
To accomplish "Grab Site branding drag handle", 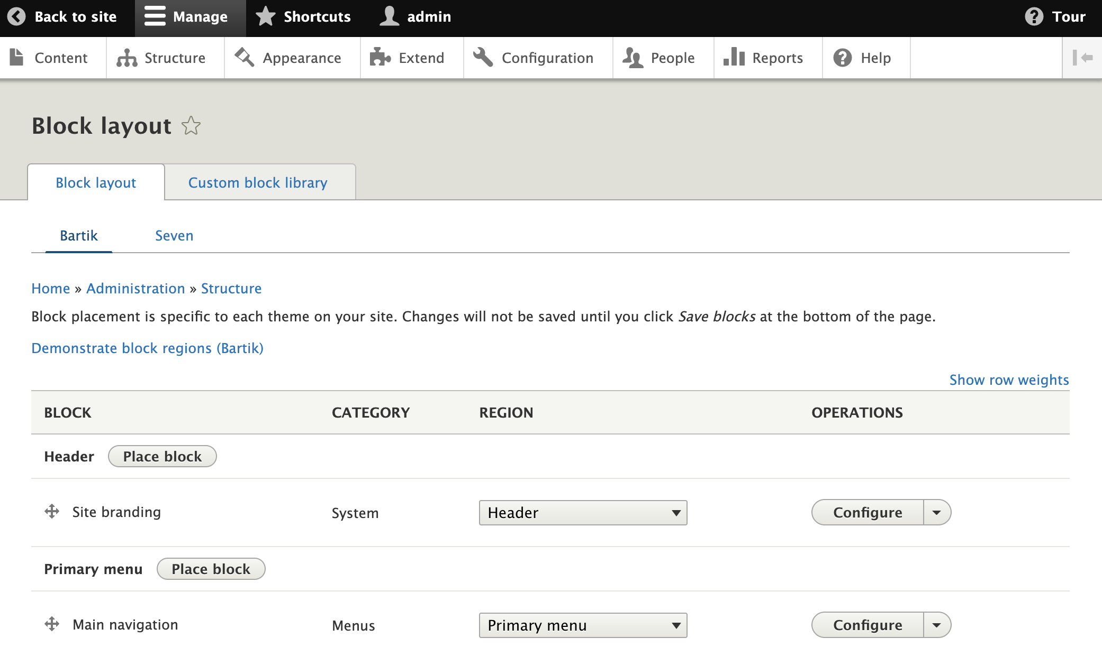I will [52, 512].
